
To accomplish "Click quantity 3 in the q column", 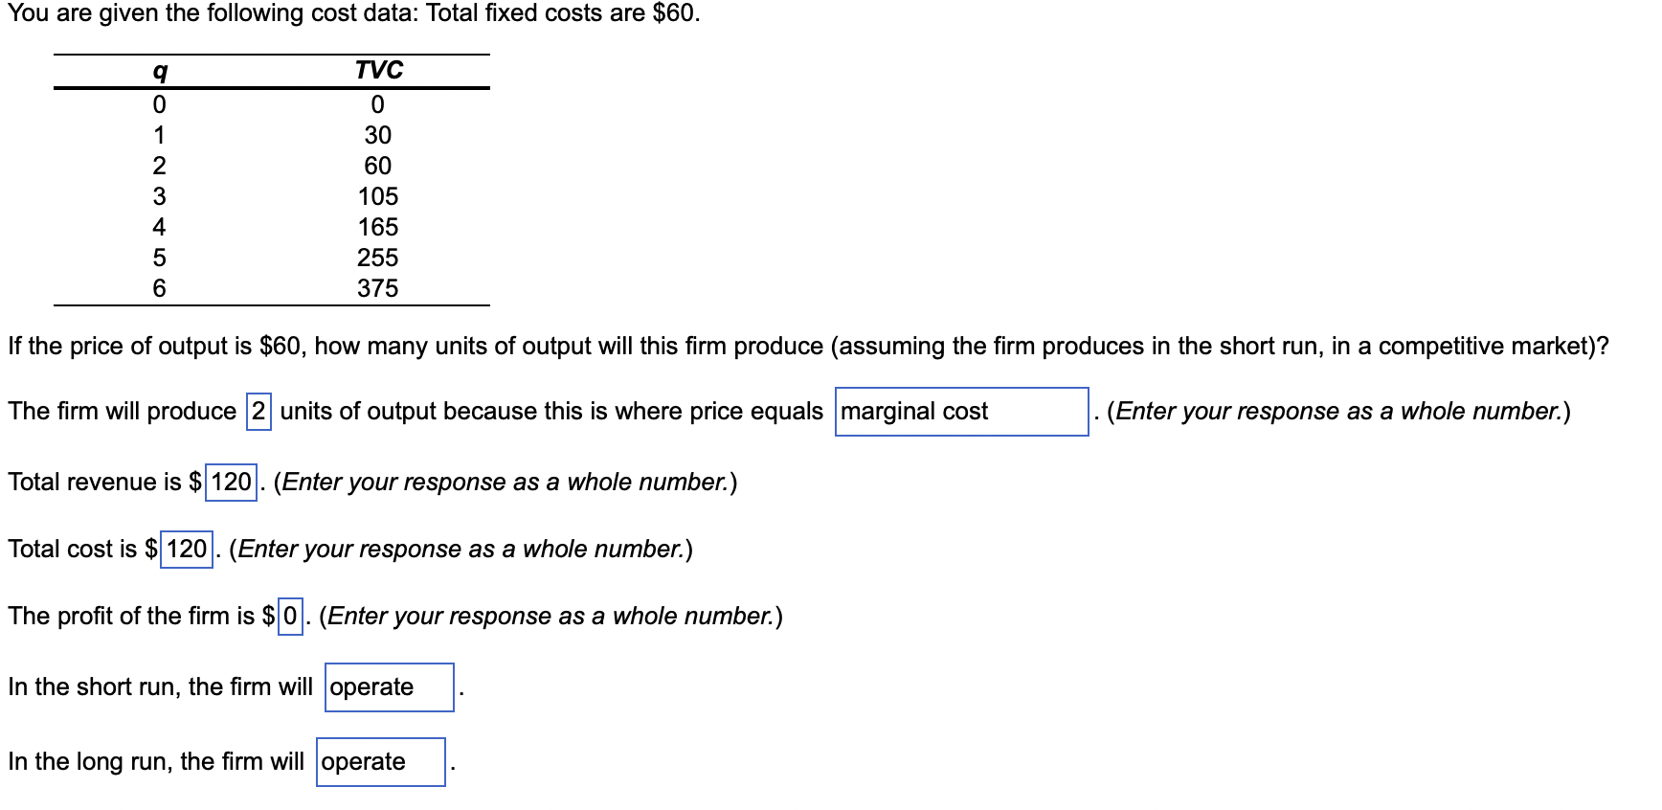I will [x=159, y=196].
